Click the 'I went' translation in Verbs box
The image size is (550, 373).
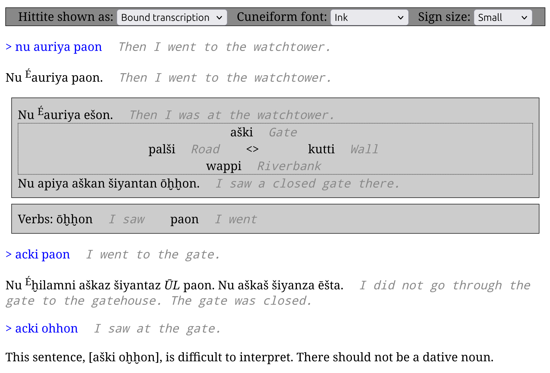click(x=236, y=219)
